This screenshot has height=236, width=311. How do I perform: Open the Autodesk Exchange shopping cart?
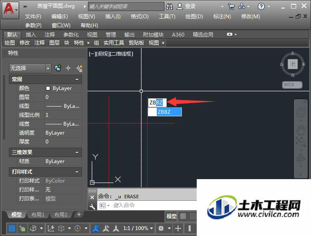[x=231, y=6]
